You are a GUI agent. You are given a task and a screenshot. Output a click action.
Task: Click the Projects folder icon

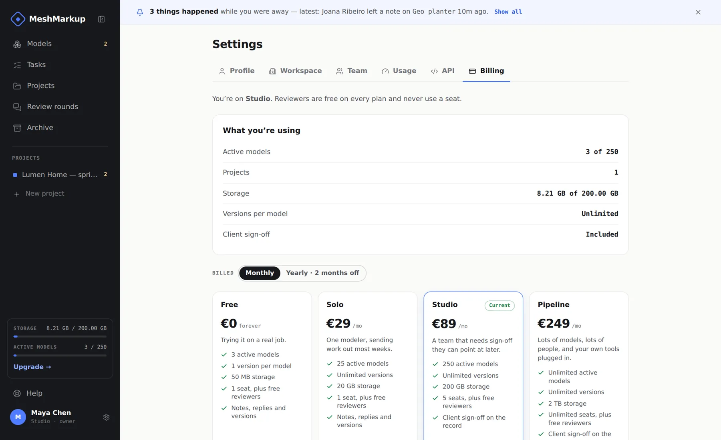point(17,86)
